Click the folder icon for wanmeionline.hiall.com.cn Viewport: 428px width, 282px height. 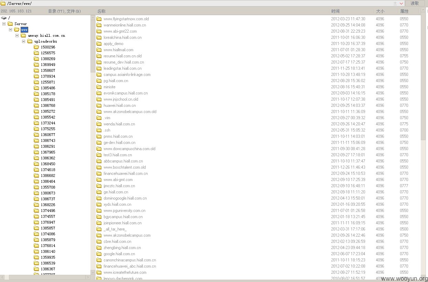(99, 25)
